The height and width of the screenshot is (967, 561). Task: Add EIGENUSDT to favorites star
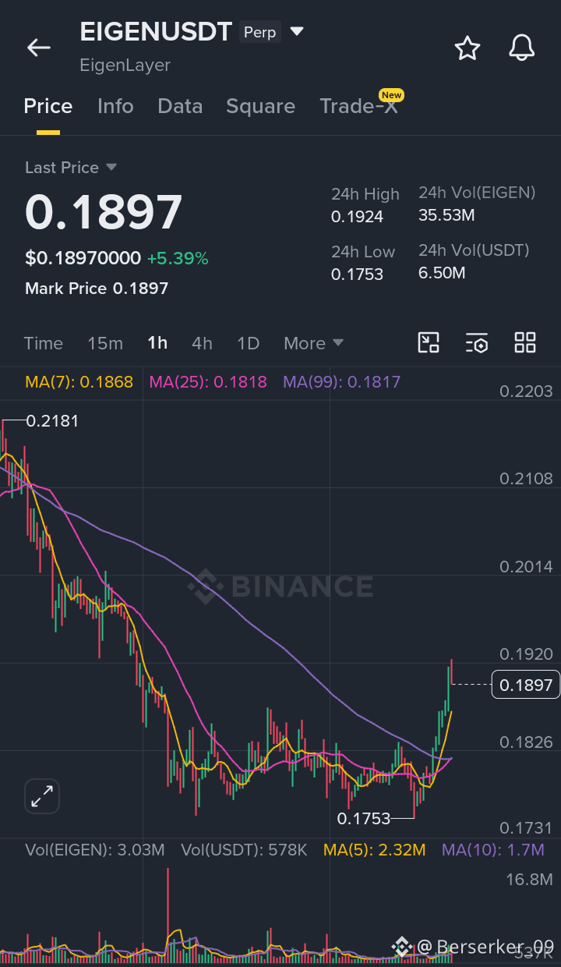[x=467, y=48]
